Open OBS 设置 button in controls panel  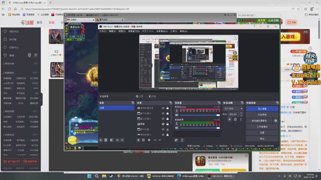(x=262, y=133)
